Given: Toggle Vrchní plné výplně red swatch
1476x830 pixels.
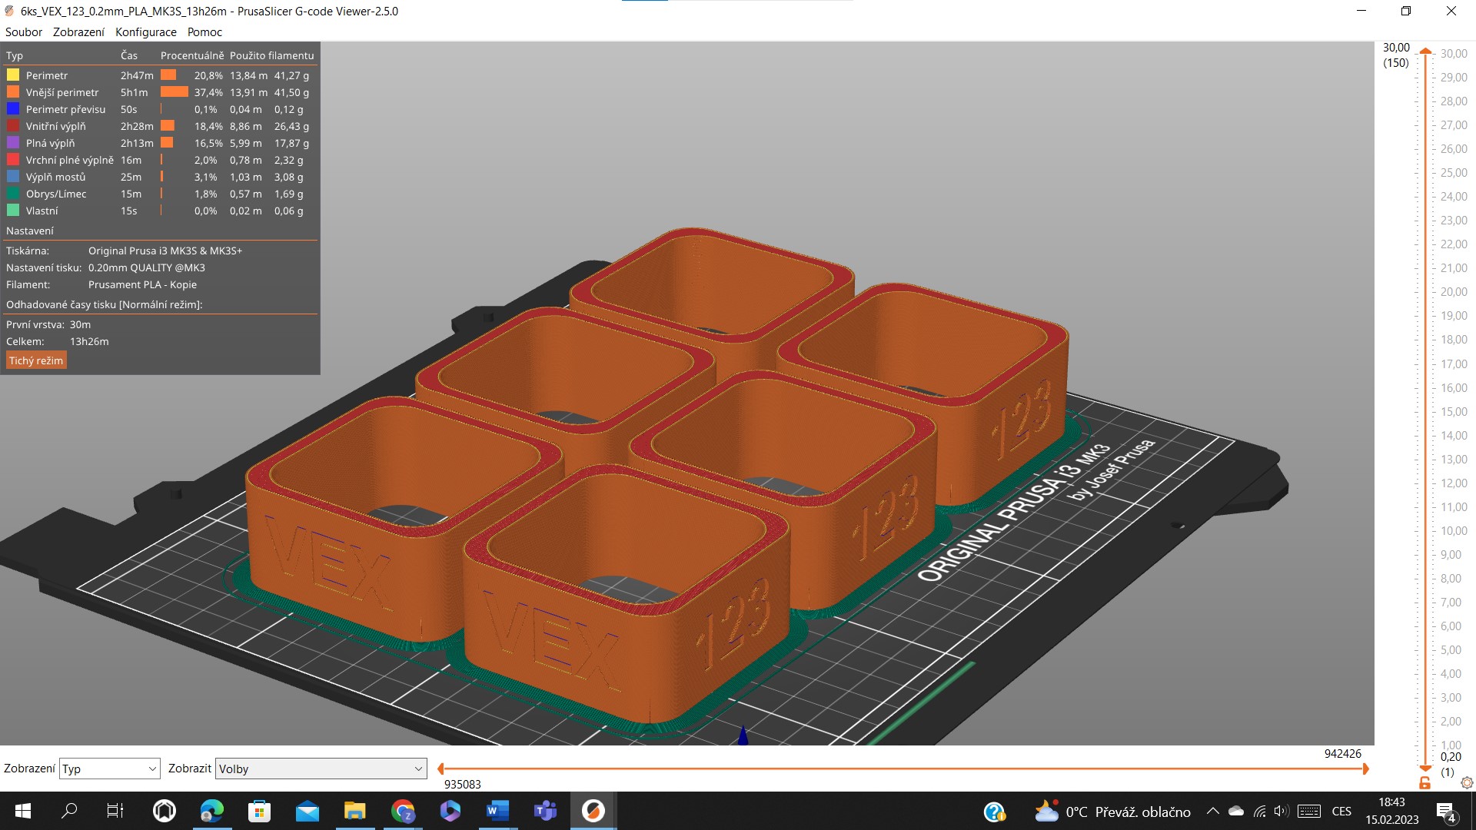Looking at the screenshot, I should [x=13, y=160].
